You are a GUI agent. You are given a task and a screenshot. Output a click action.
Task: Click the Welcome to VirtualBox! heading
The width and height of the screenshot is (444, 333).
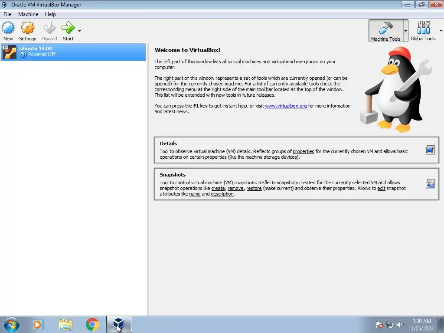pyautogui.click(x=187, y=50)
